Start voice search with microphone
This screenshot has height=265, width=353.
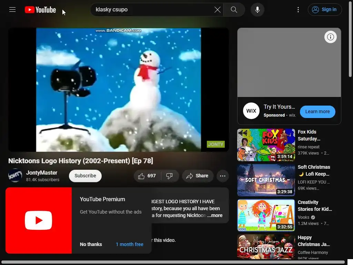(257, 10)
